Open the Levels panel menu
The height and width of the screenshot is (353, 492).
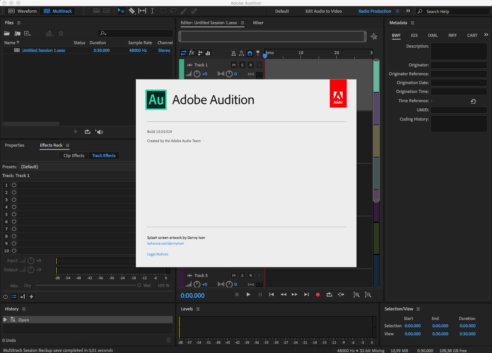198,309
